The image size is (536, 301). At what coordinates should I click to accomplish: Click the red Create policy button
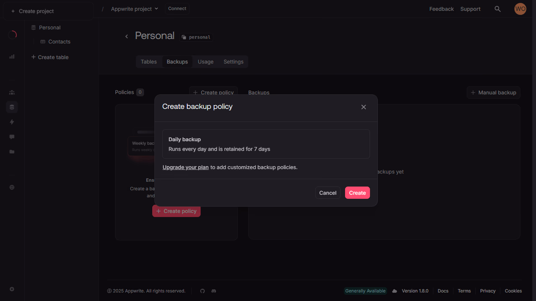176,211
